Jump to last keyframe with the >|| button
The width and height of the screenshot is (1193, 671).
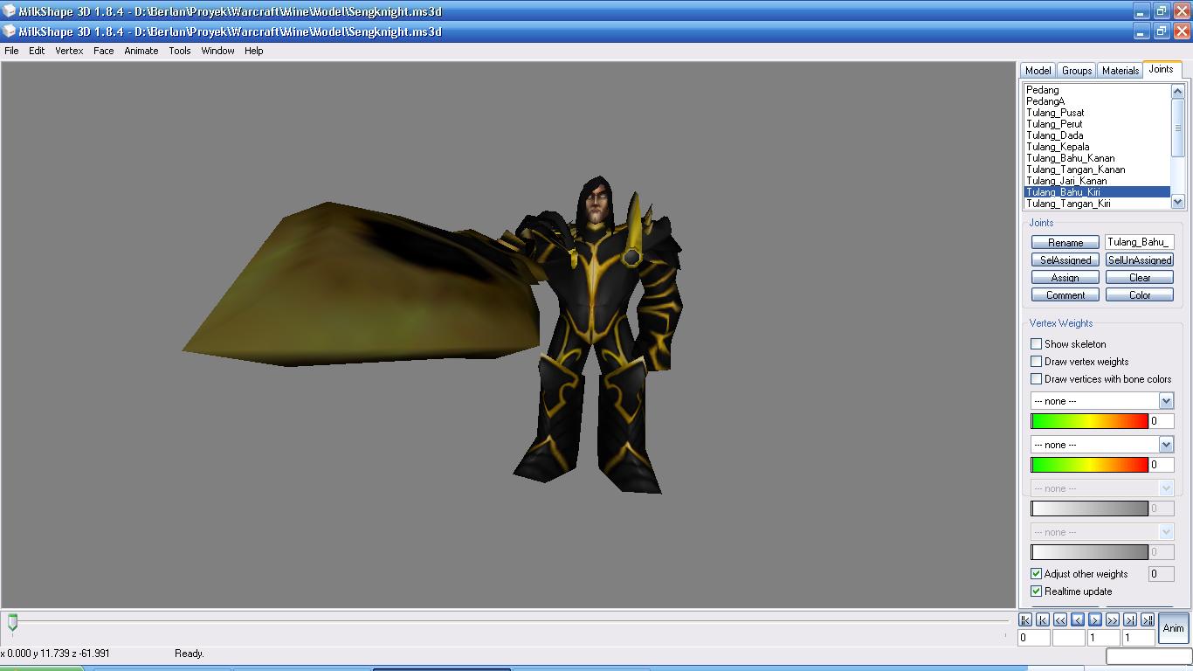(1148, 619)
